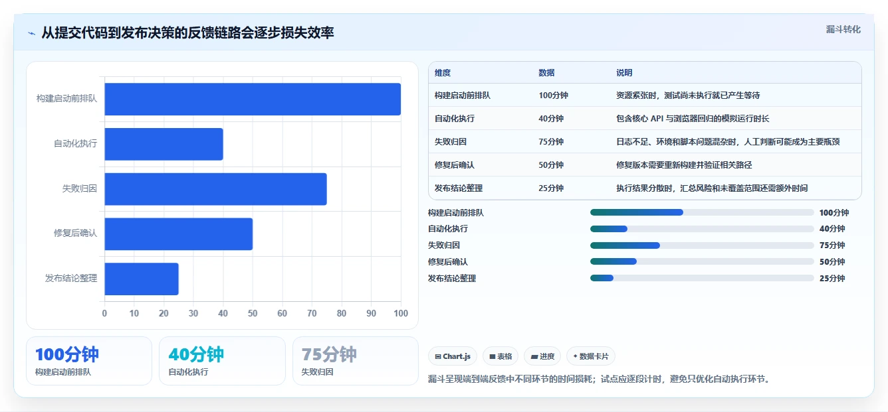Click table value 75分钟

(x=551, y=142)
